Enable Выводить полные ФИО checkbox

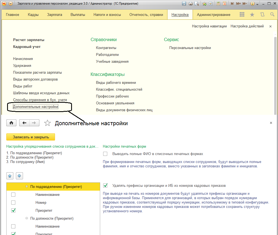pos(105,154)
